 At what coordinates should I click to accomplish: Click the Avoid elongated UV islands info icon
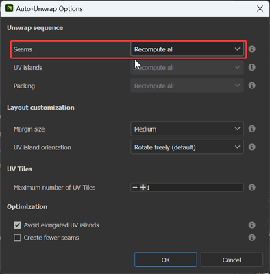[251, 225]
